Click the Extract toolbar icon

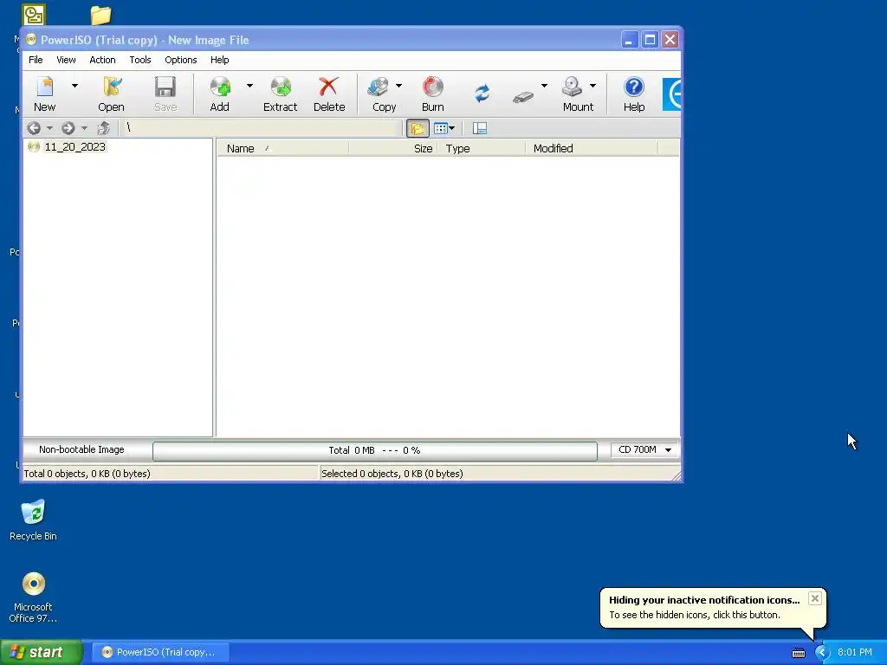tap(281, 87)
